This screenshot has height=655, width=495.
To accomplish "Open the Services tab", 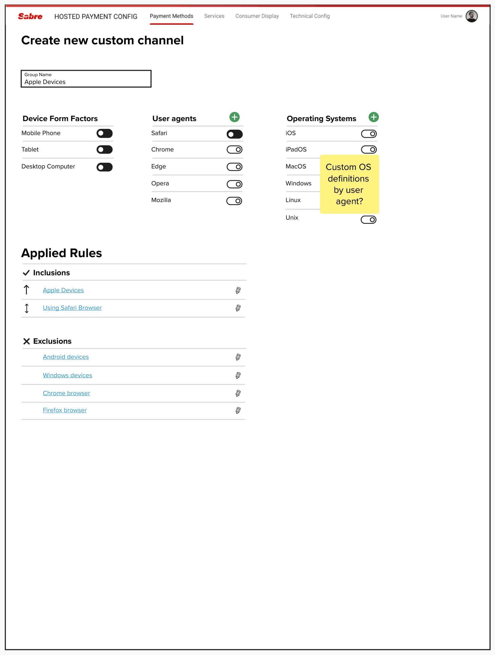I will pyautogui.click(x=214, y=16).
